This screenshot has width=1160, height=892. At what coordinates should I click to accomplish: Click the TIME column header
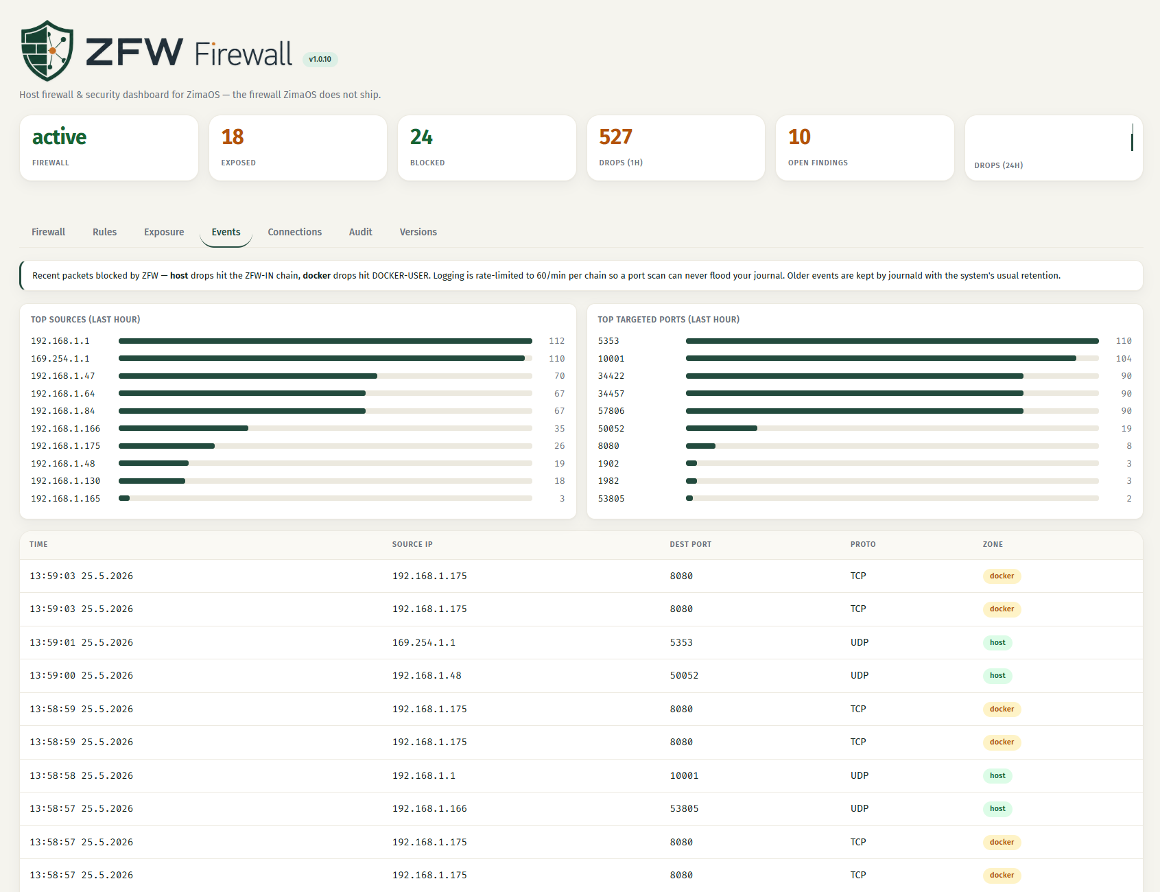pos(38,544)
